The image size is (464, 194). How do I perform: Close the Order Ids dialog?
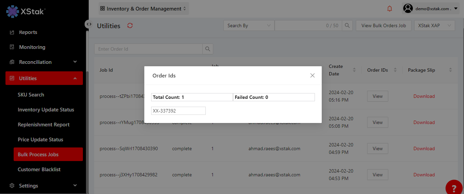[x=312, y=75]
